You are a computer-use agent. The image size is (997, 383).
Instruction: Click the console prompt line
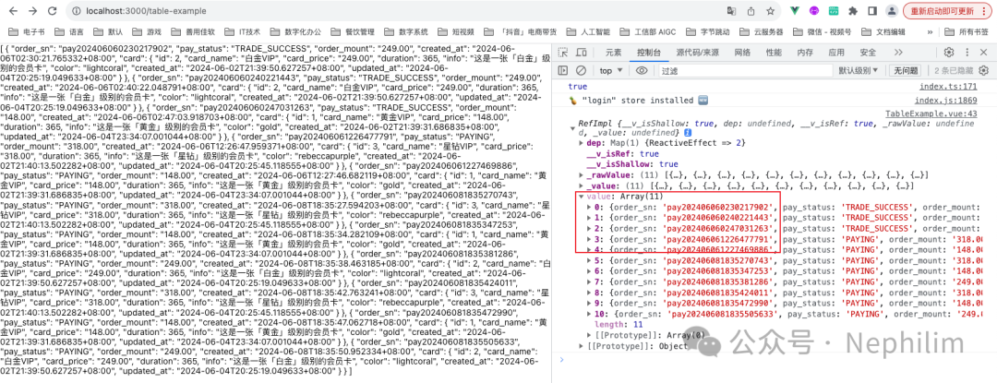(775, 360)
